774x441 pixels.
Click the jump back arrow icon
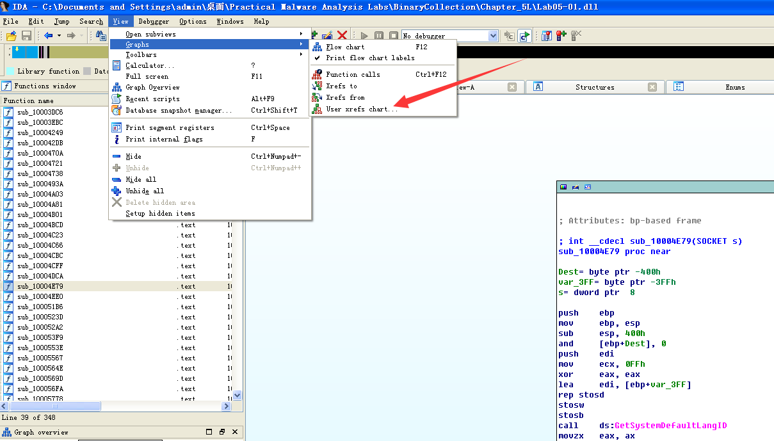coord(49,36)
